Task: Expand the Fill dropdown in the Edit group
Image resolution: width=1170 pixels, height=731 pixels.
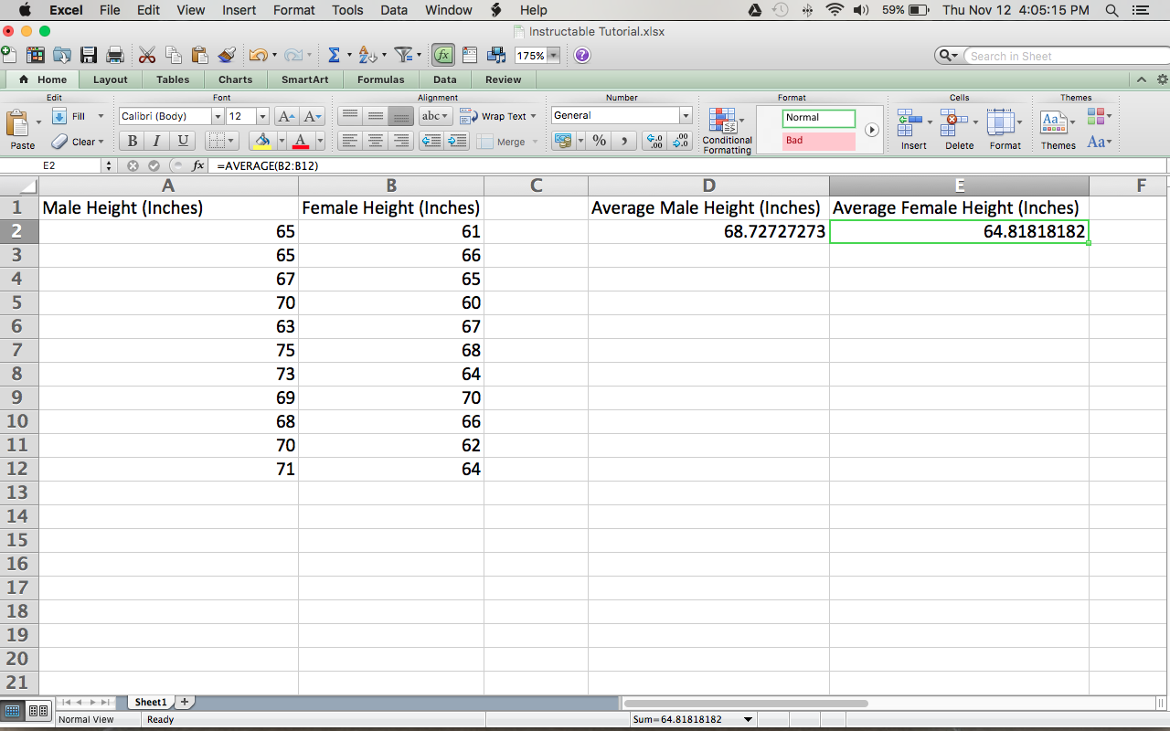Action: coord(101,116)
